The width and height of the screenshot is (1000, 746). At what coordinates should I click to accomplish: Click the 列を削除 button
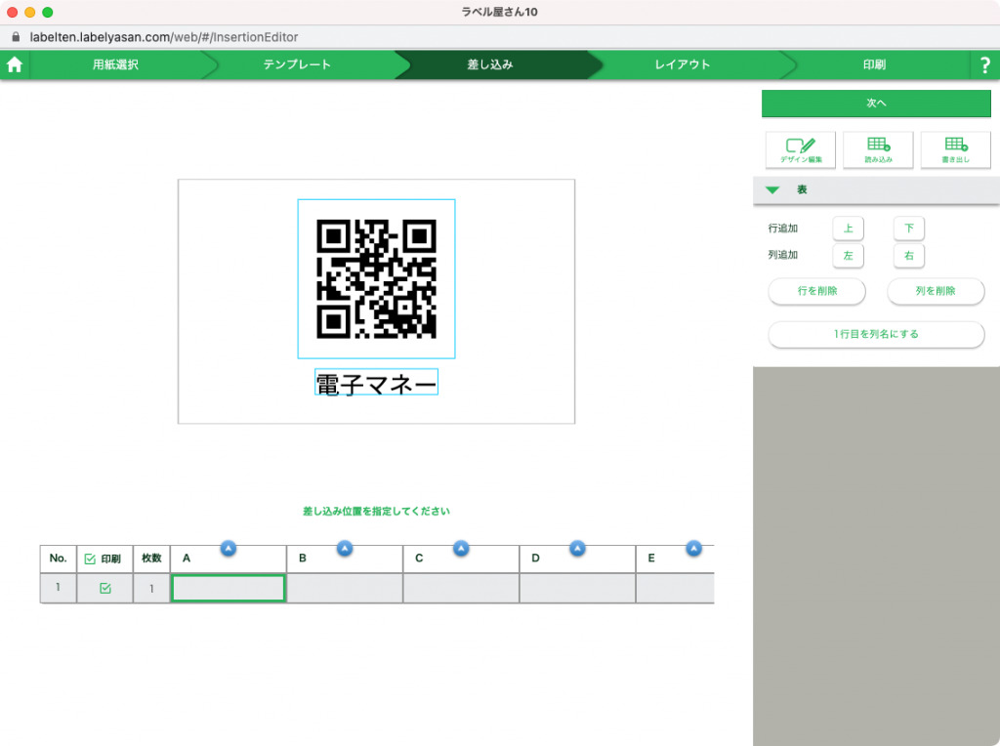point(936,291)
